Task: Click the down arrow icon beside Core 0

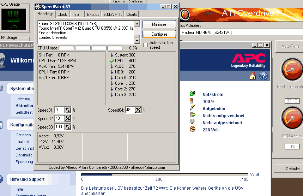Action: pyautogui.click(x=112, y=78)
